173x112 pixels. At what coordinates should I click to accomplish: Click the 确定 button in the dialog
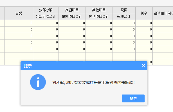tap(133, 98)
